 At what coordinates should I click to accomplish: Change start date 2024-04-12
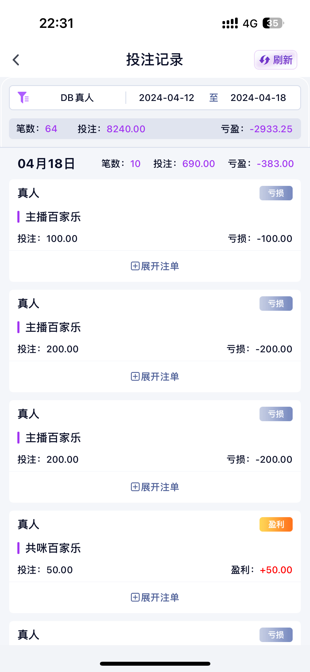coord(166,98)
